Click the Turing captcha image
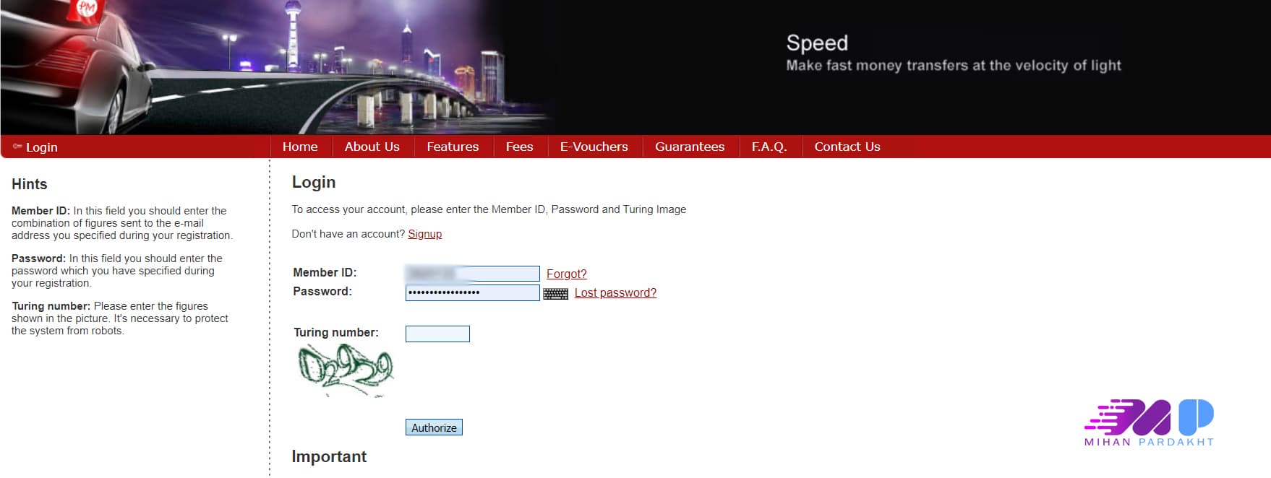The width and height of the screenshot is (1271, 478). 346,370
